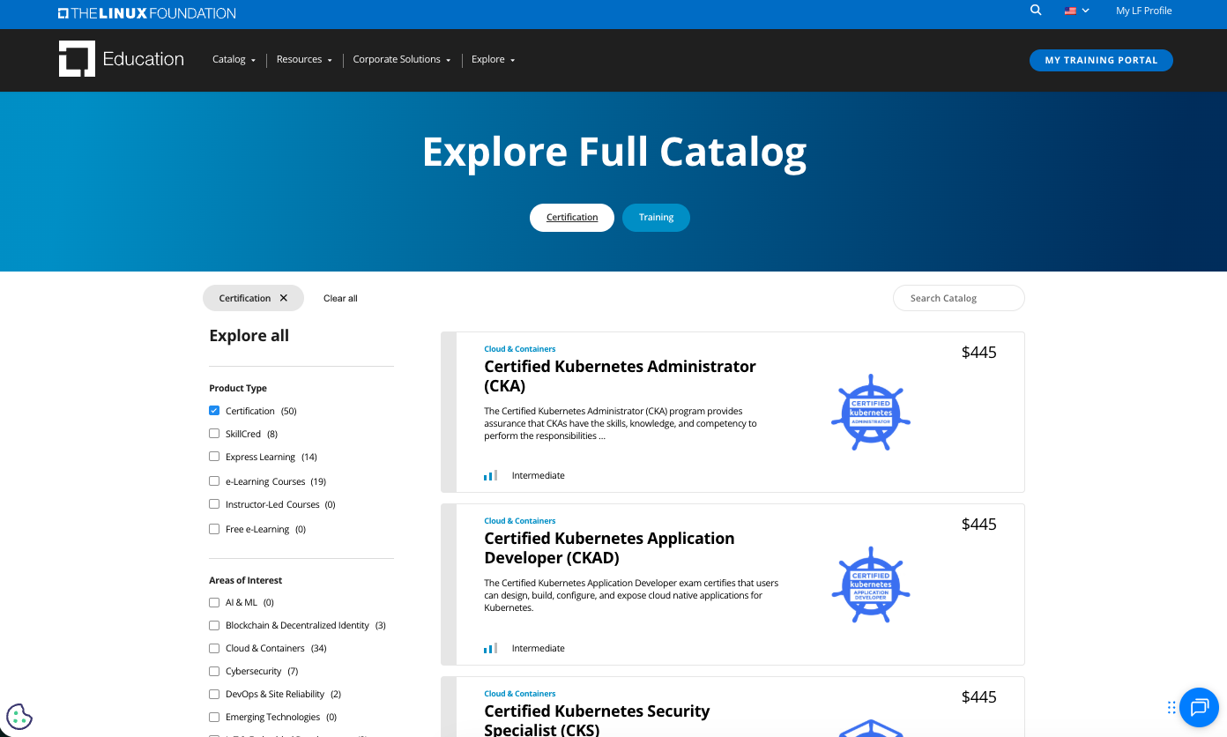Open Certified Kubernetes Security Specialist (CKS) title
The image size is (1227, 737).
coord(597,720)
